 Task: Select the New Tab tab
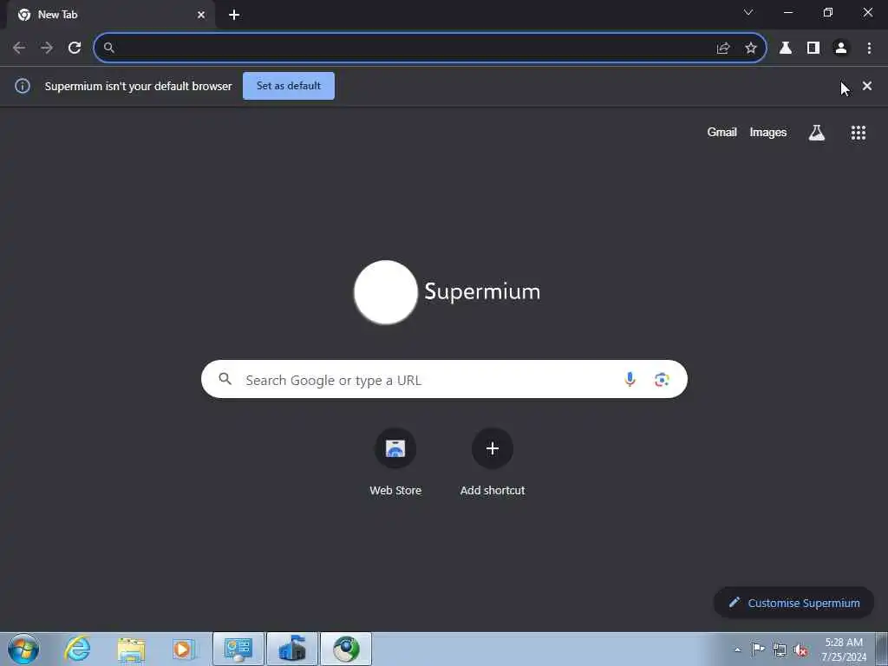tap(110, 15)
